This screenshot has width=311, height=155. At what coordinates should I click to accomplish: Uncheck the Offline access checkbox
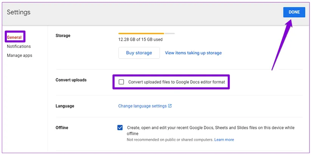pos(120,128)
